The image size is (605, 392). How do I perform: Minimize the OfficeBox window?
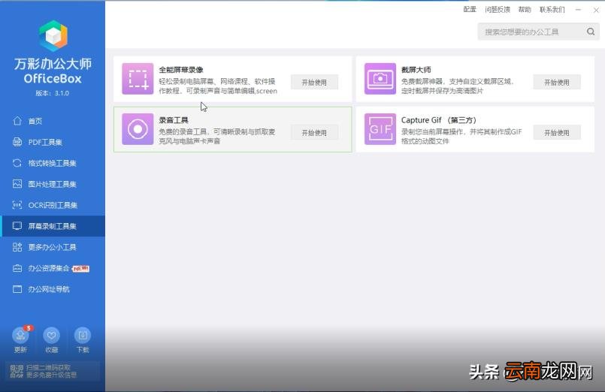tap(578, 10)
